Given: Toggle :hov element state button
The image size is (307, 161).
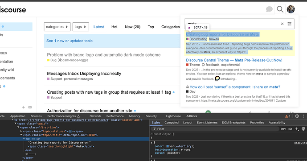Looking at the screenshot, I should coord(283,129).
